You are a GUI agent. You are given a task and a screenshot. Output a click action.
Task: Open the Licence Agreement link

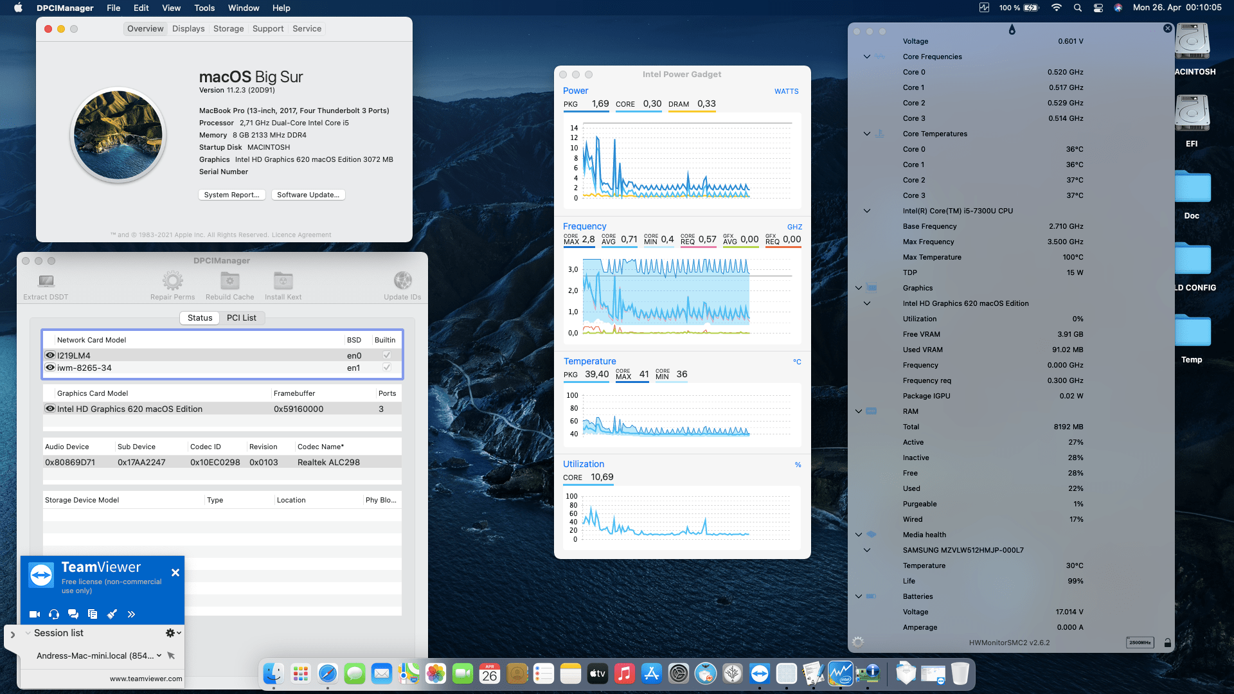[301, 235]
